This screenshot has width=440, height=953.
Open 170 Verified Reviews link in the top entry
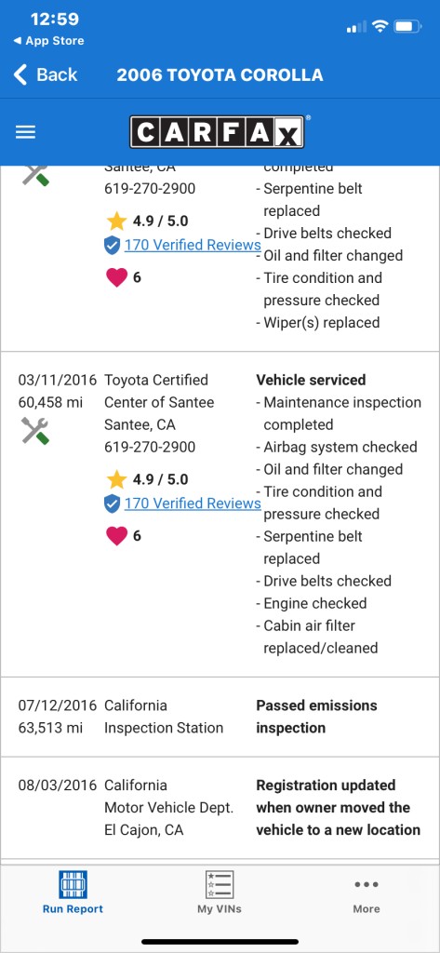(193, 245)
